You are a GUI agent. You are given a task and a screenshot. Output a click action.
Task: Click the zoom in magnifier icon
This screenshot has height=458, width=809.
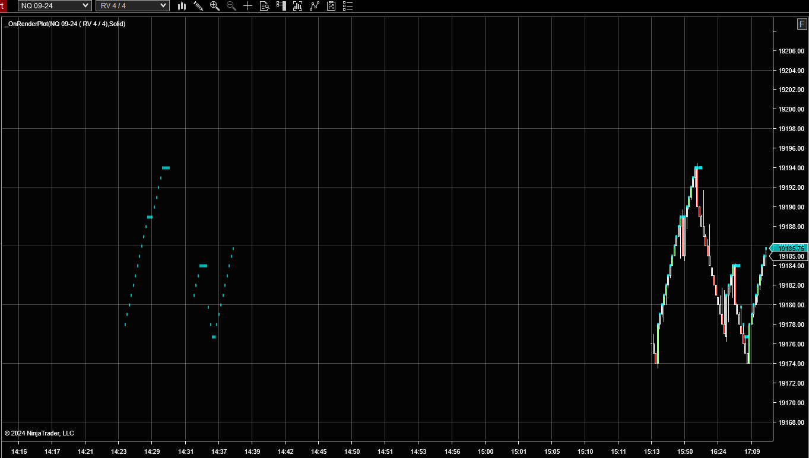pos(215,6)
